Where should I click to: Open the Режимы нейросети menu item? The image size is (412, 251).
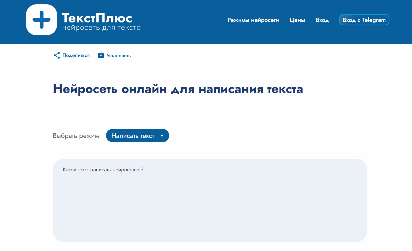[x=253, y=20]
